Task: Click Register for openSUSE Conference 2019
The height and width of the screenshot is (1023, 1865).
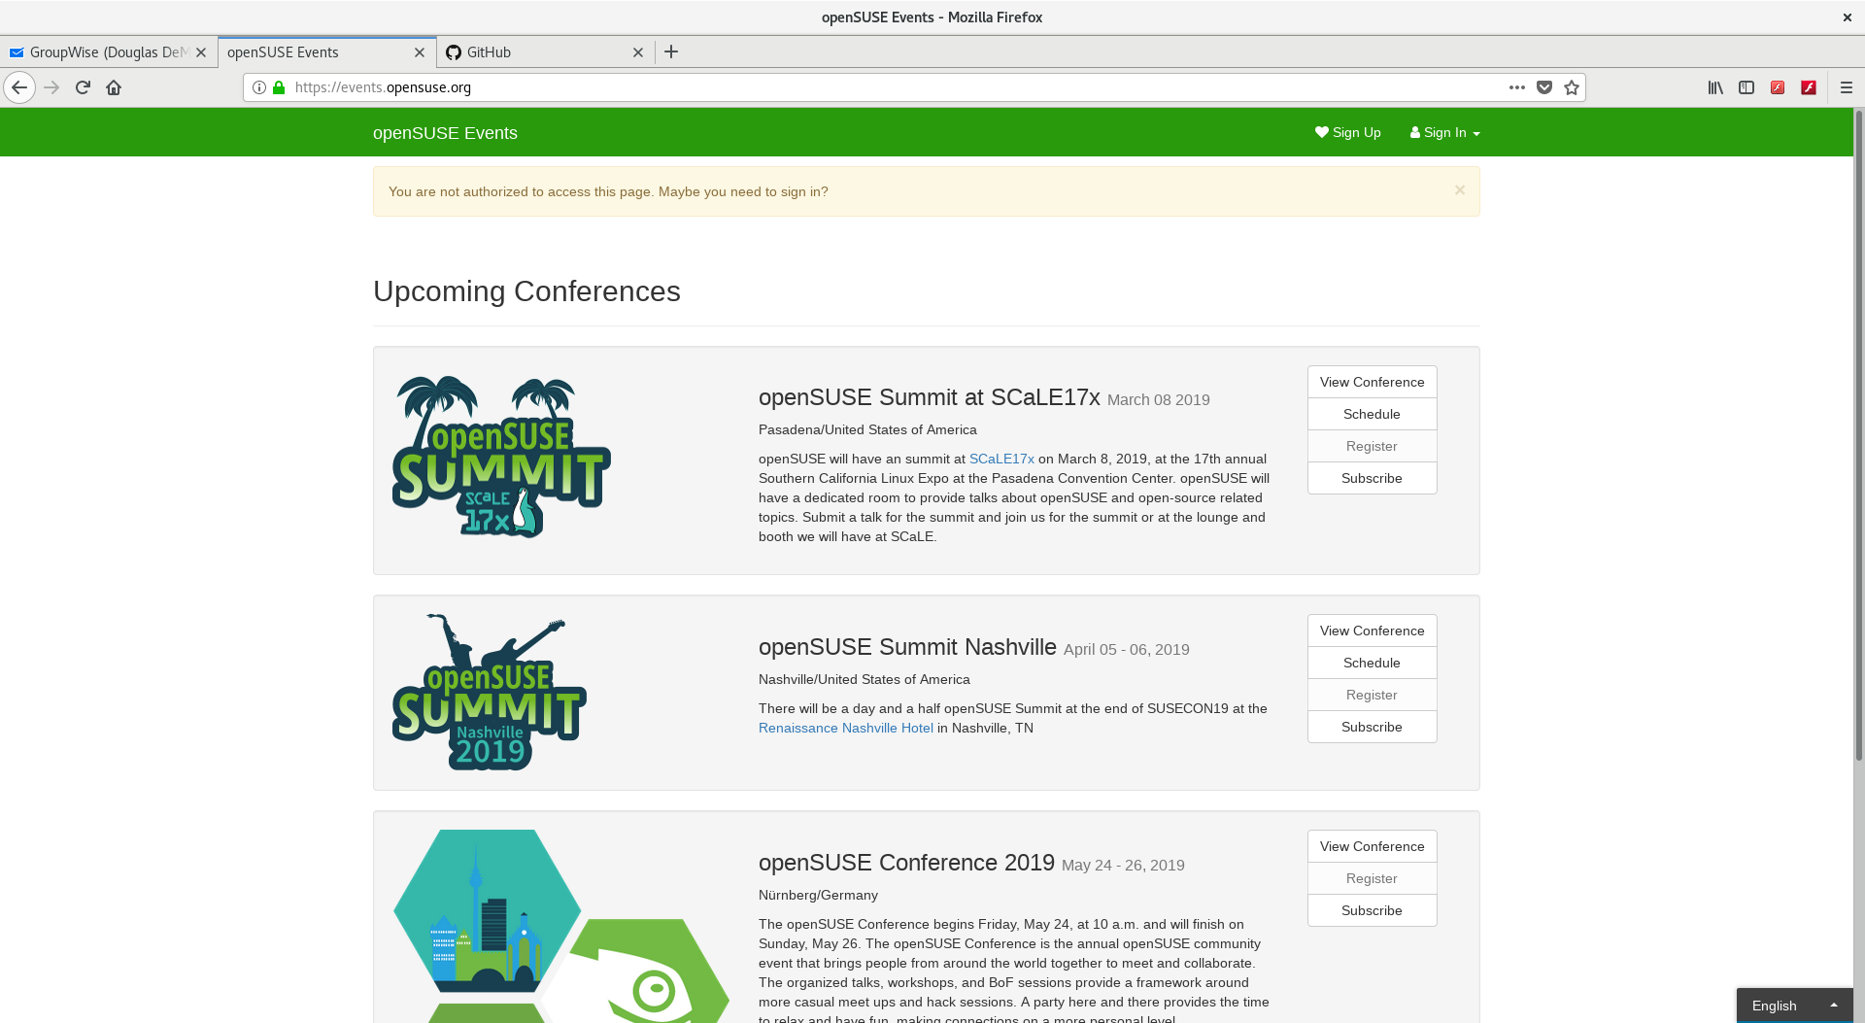Action: [x=1372, y=878]
